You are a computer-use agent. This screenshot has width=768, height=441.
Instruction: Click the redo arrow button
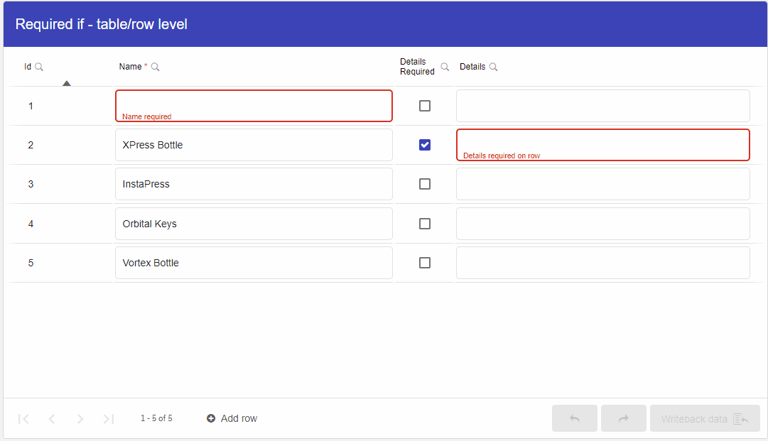tap(624, 418)
